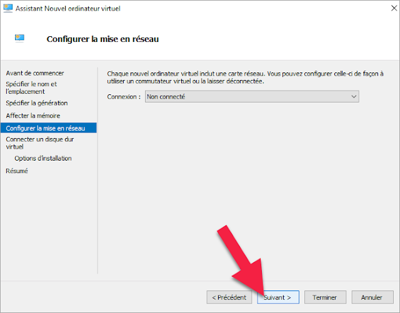The image size is (400, 313).
Task: Click the network card description paragraph
Action: coord(245,77)
